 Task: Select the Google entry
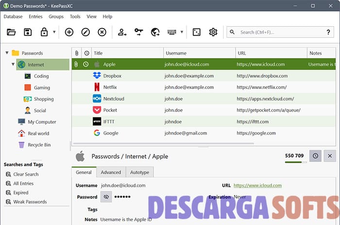click(204, 133)
